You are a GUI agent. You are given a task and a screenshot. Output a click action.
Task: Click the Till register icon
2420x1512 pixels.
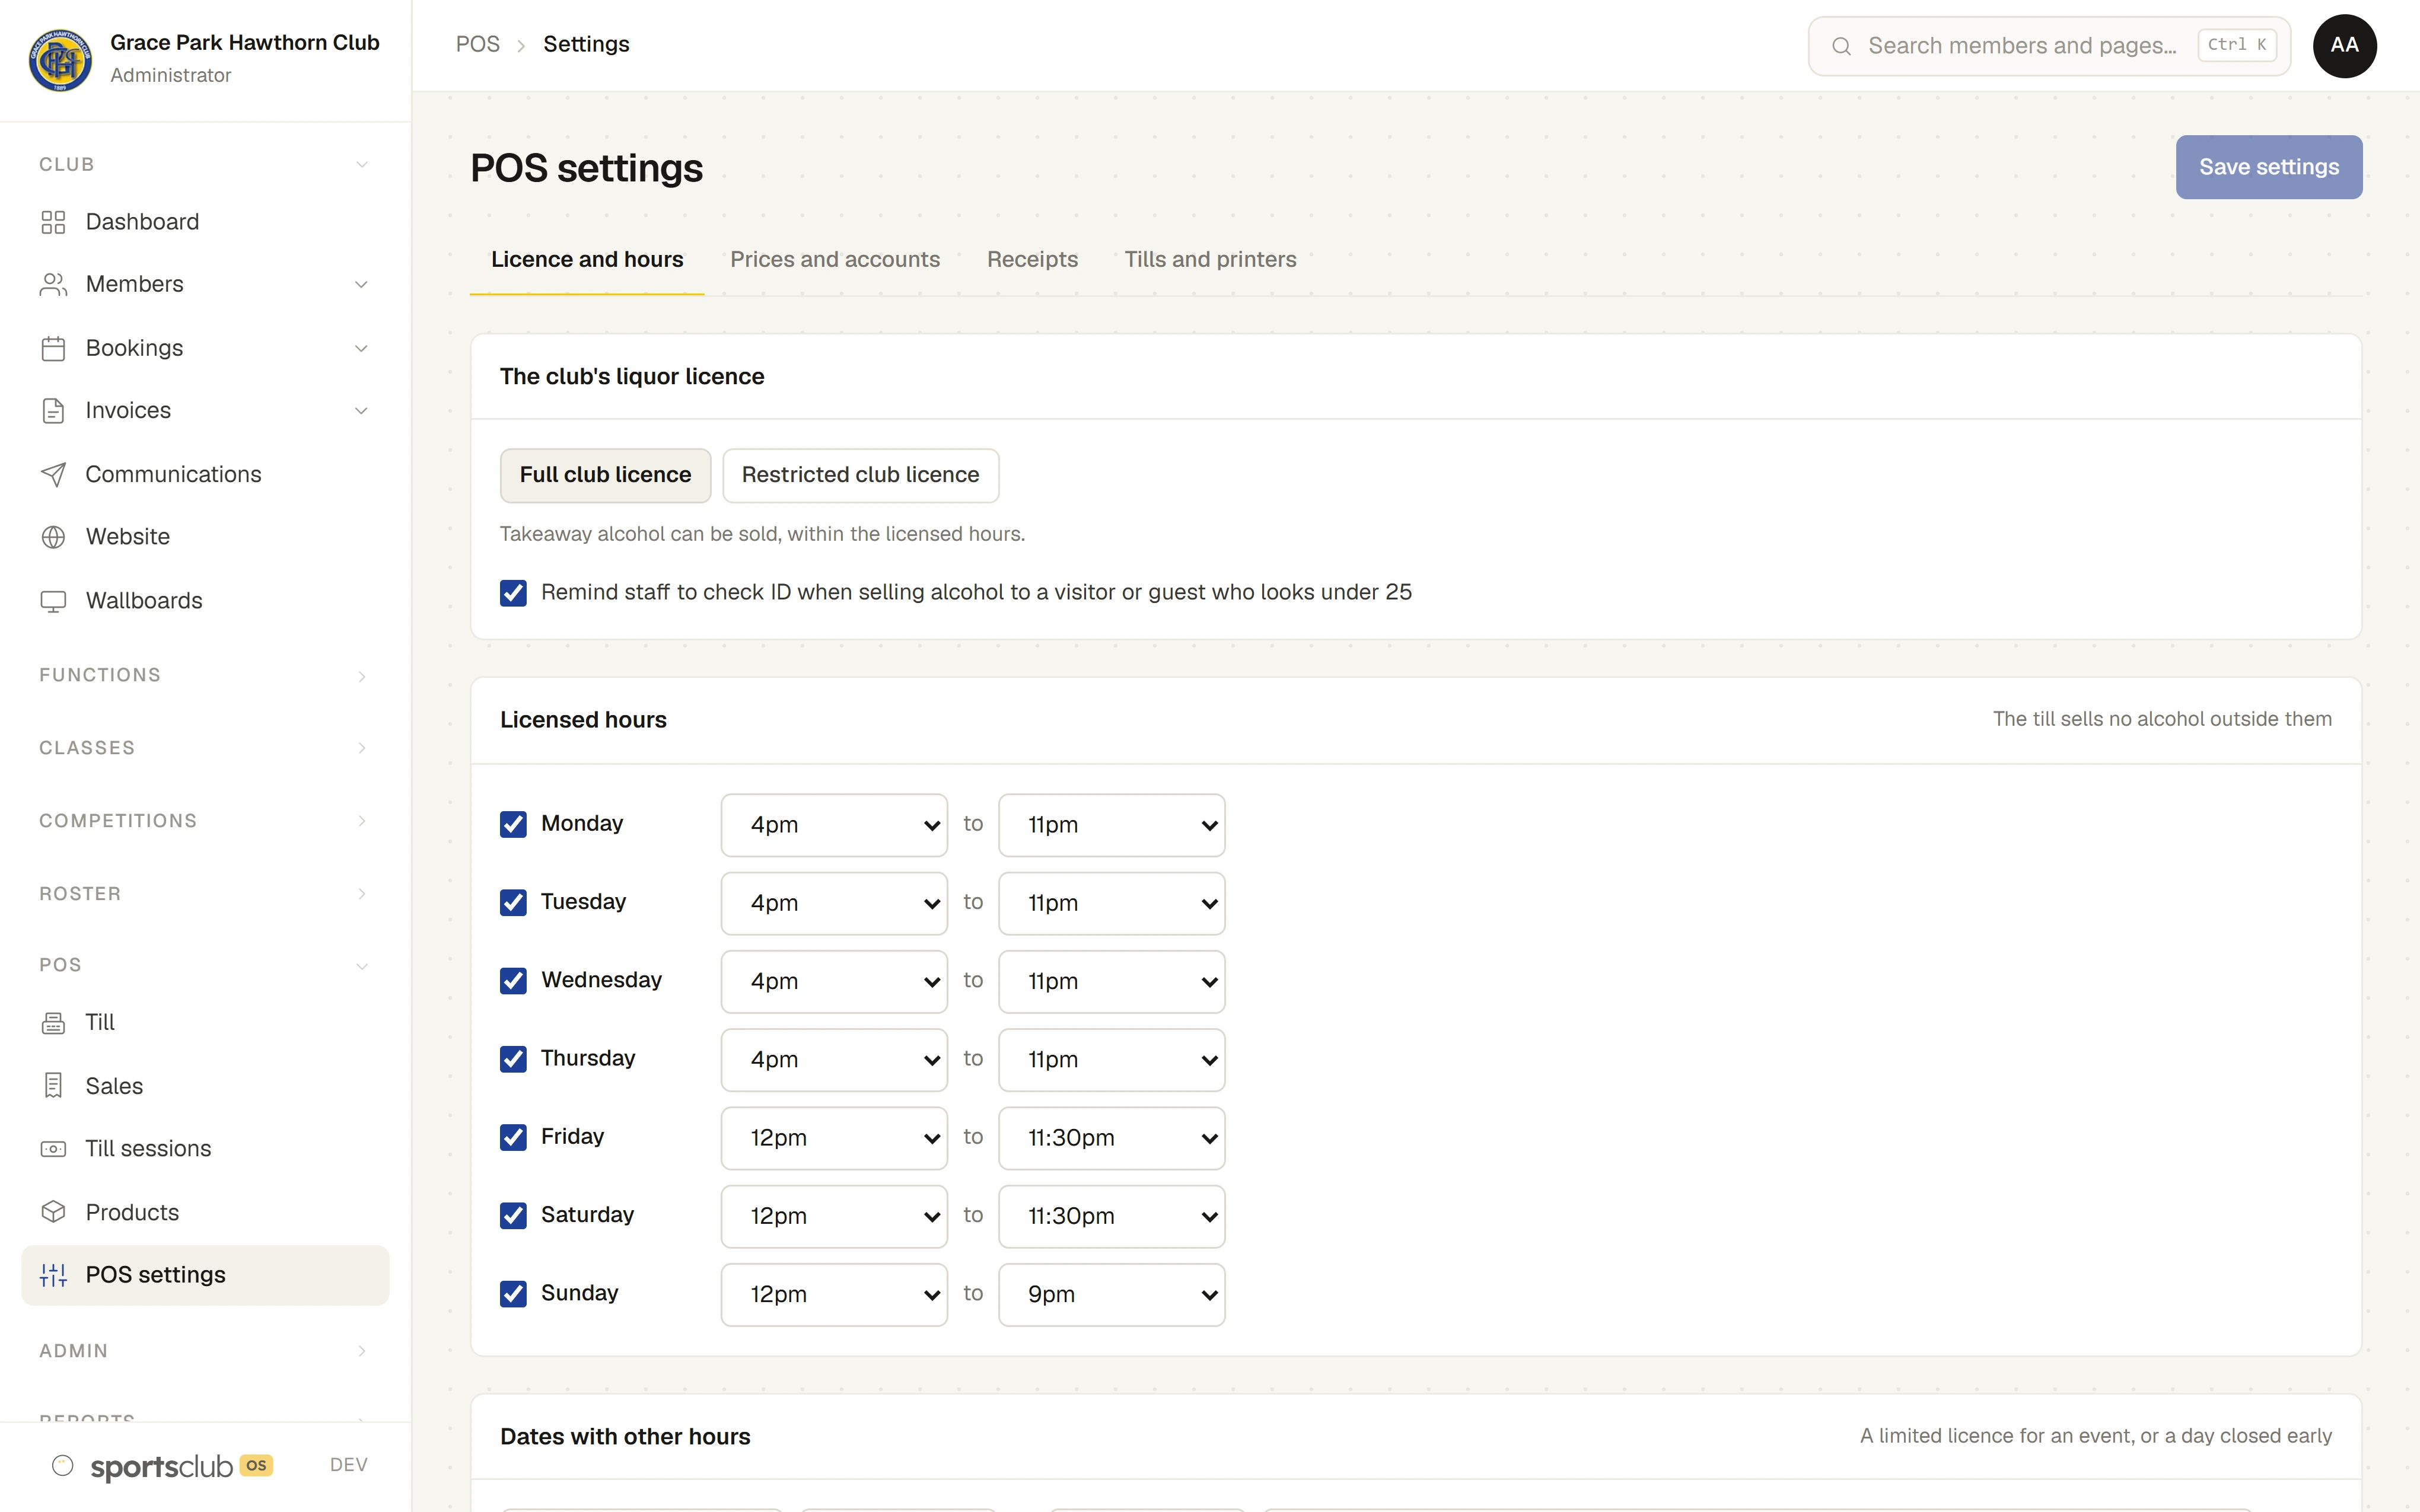click(x=53, y=1023)
